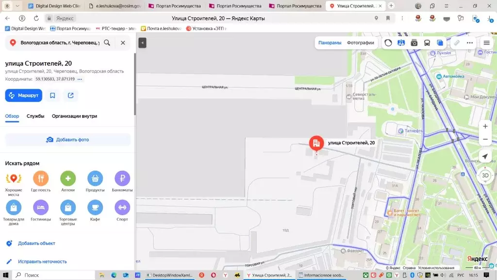Build a route with the Маршрут button
Image resolution: width=497 pixels, height=280 pixels.
point(23,95)
